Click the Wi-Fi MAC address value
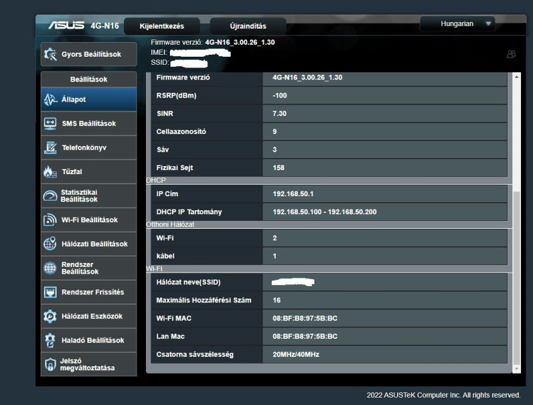The image size is (533, 405). point(305,318)
